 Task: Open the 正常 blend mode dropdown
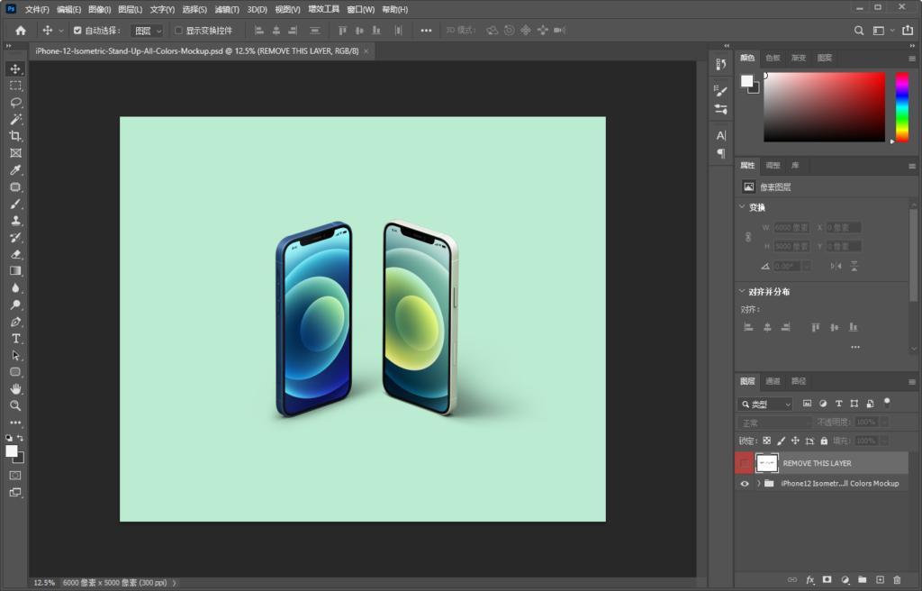[x=774, y=423]
